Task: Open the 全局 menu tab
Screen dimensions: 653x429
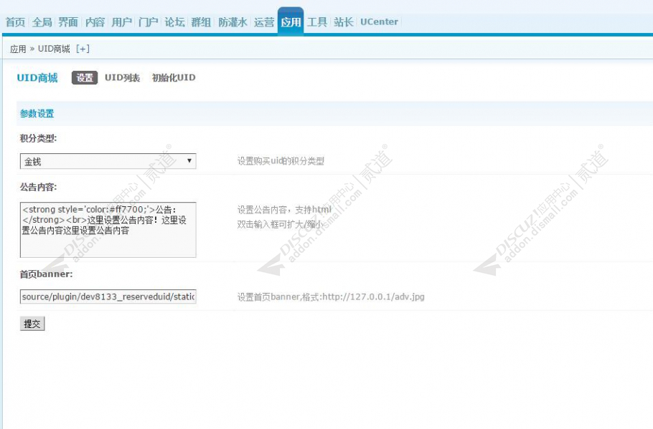Action: coord(42,22)
